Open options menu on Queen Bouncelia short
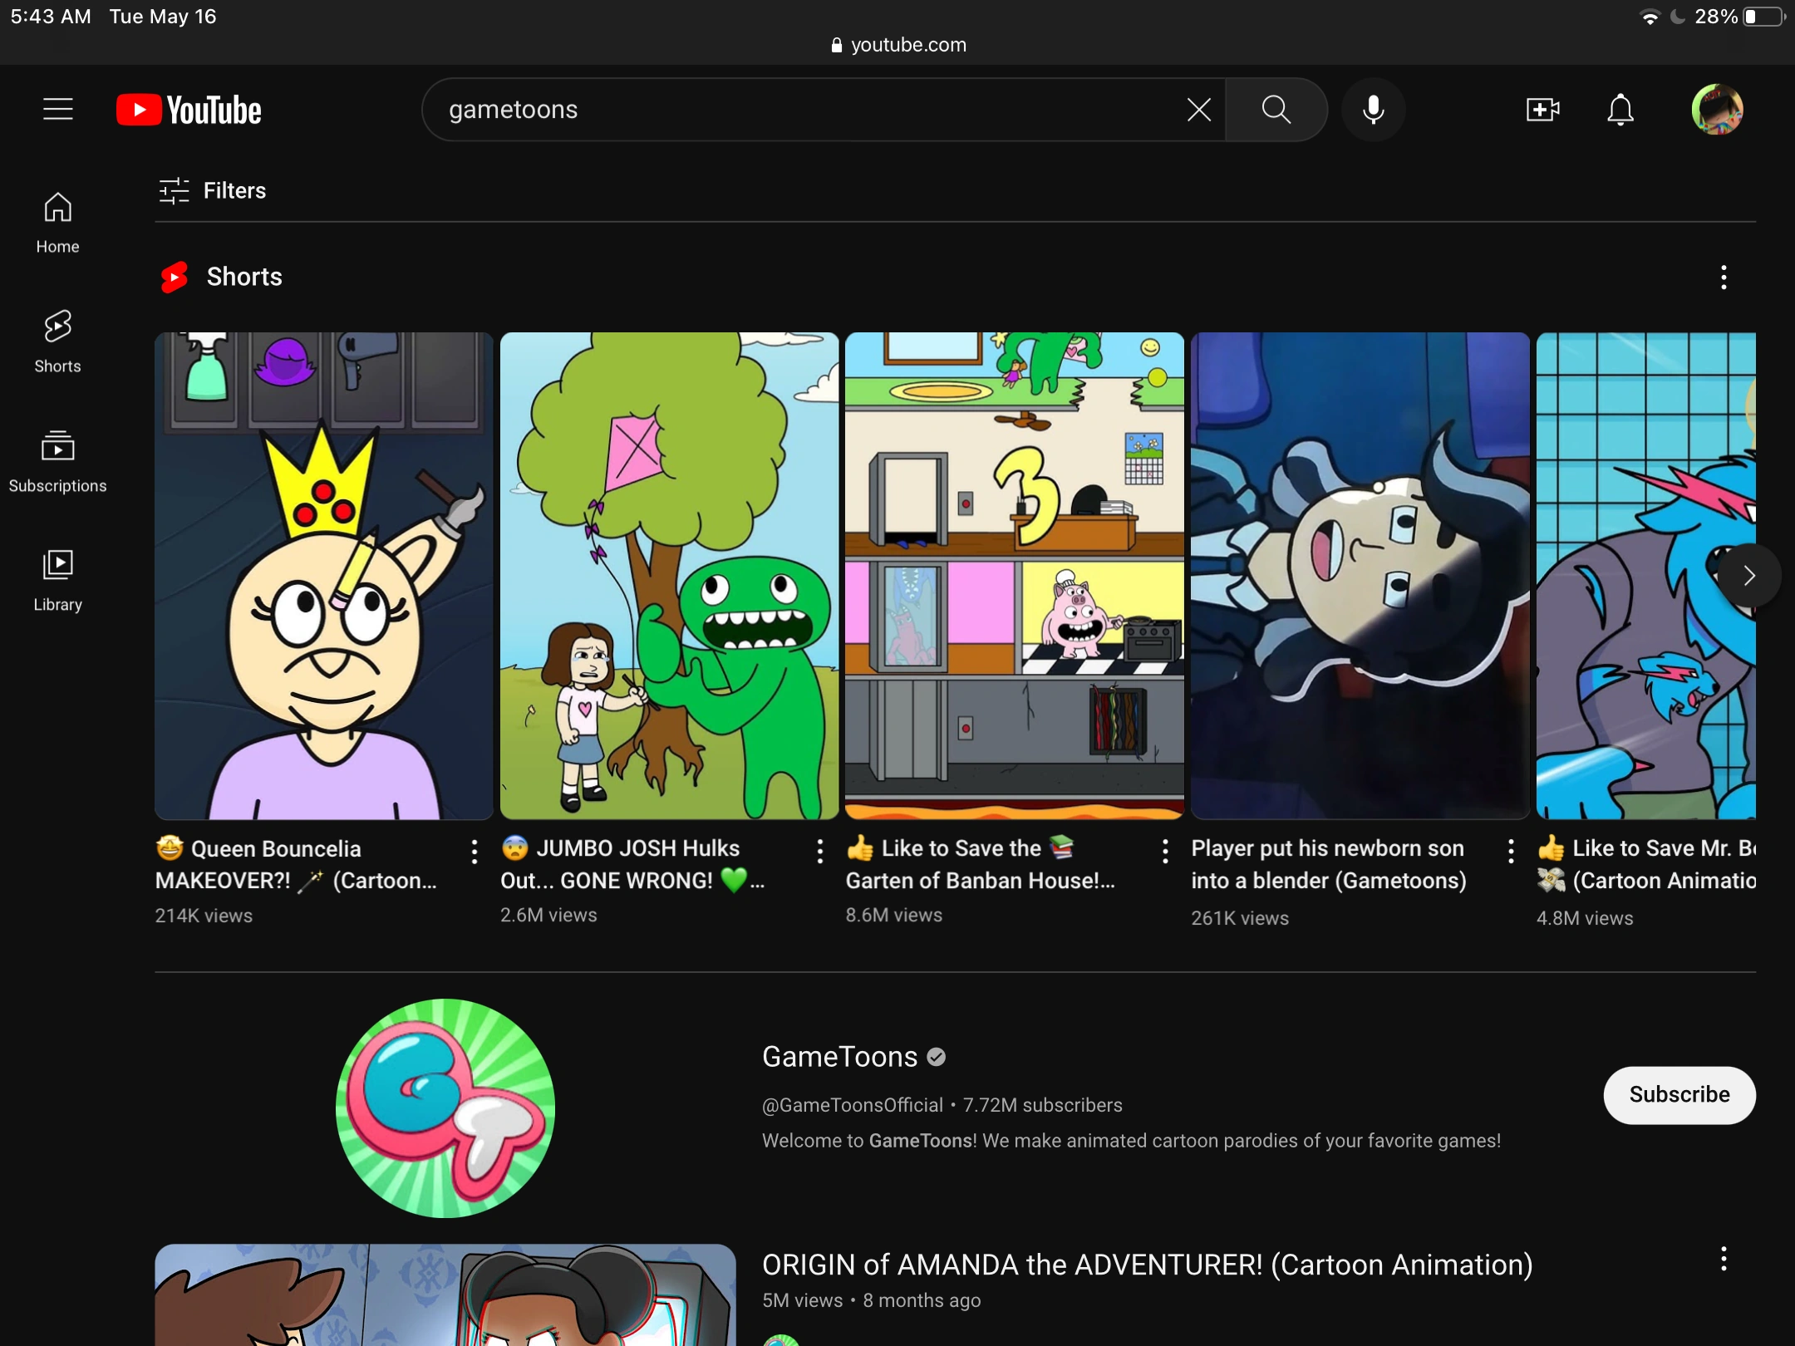Screen dimensions: 1795x1346 (474, 850)
